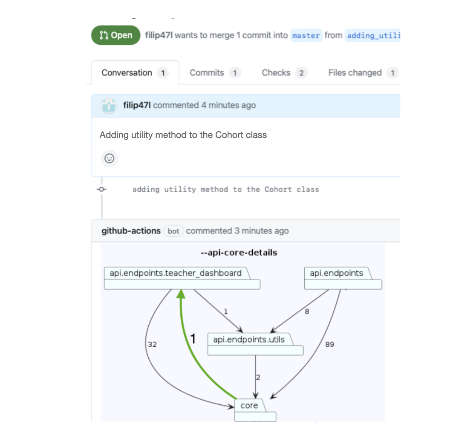Click the master branch link
This screenshot has height=438, width=456.
(306, 35)
